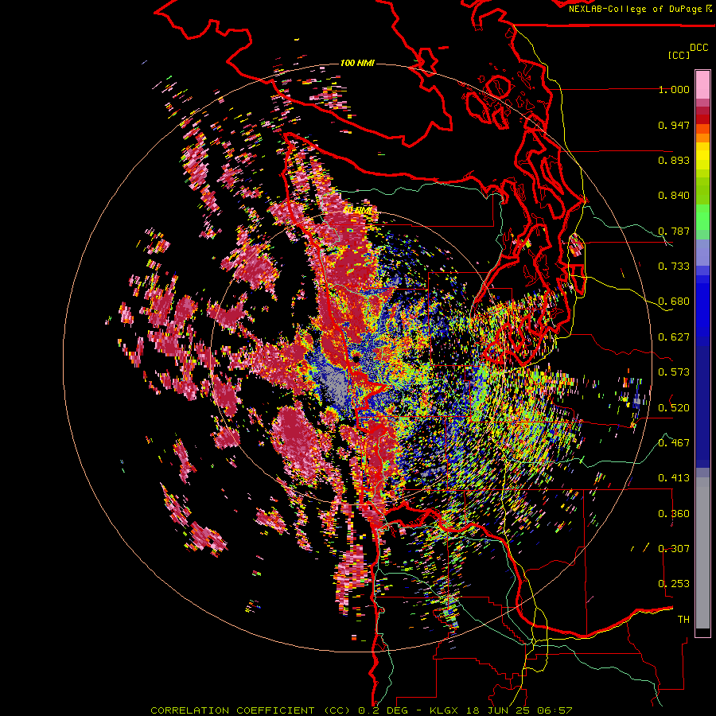Click the 1.000 color scale value

[x=674, y=89]
